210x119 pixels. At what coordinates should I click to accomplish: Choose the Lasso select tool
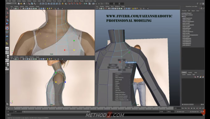[x=7, y=13]
